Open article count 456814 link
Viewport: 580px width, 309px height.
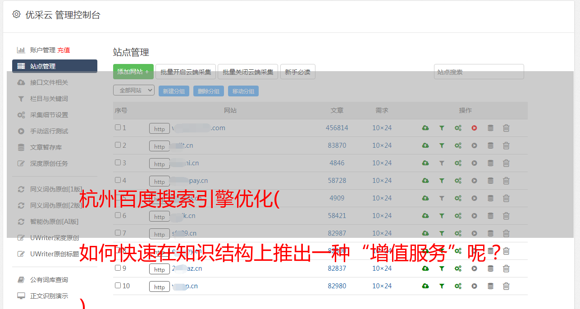[337, 128]
